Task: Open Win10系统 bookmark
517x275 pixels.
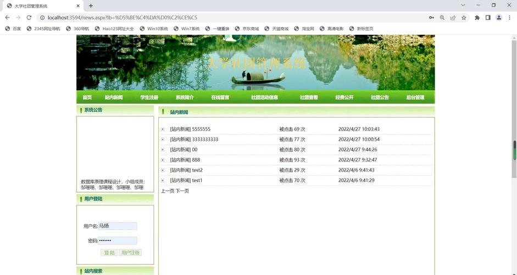Action: (x=154, y=29)
